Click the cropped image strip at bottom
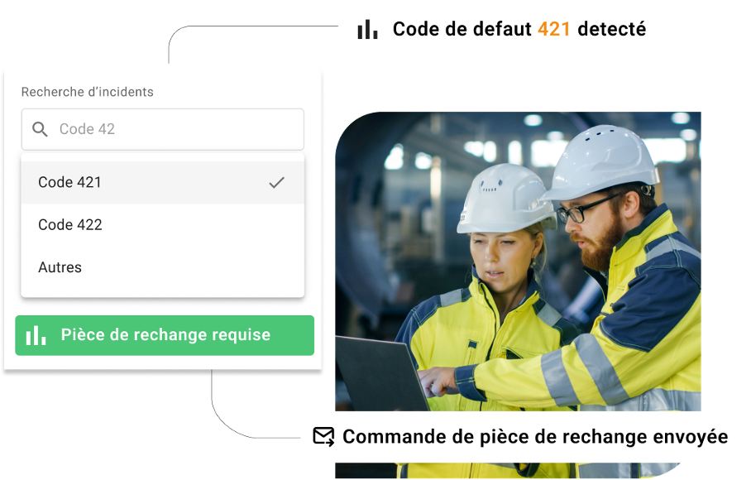Image resolution: width=751 pixels, height=480 pixels. [508, 470]
